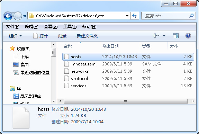Image resolution: width=199 pixels, height=134 pixels.
Task: Click the 刻录 toolbar button
Action: tap(62, 36)
